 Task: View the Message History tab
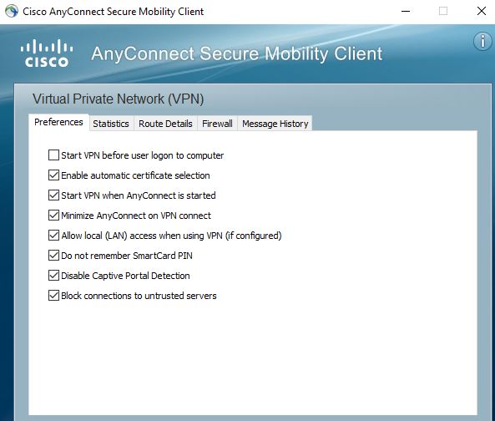coord(275,124)
